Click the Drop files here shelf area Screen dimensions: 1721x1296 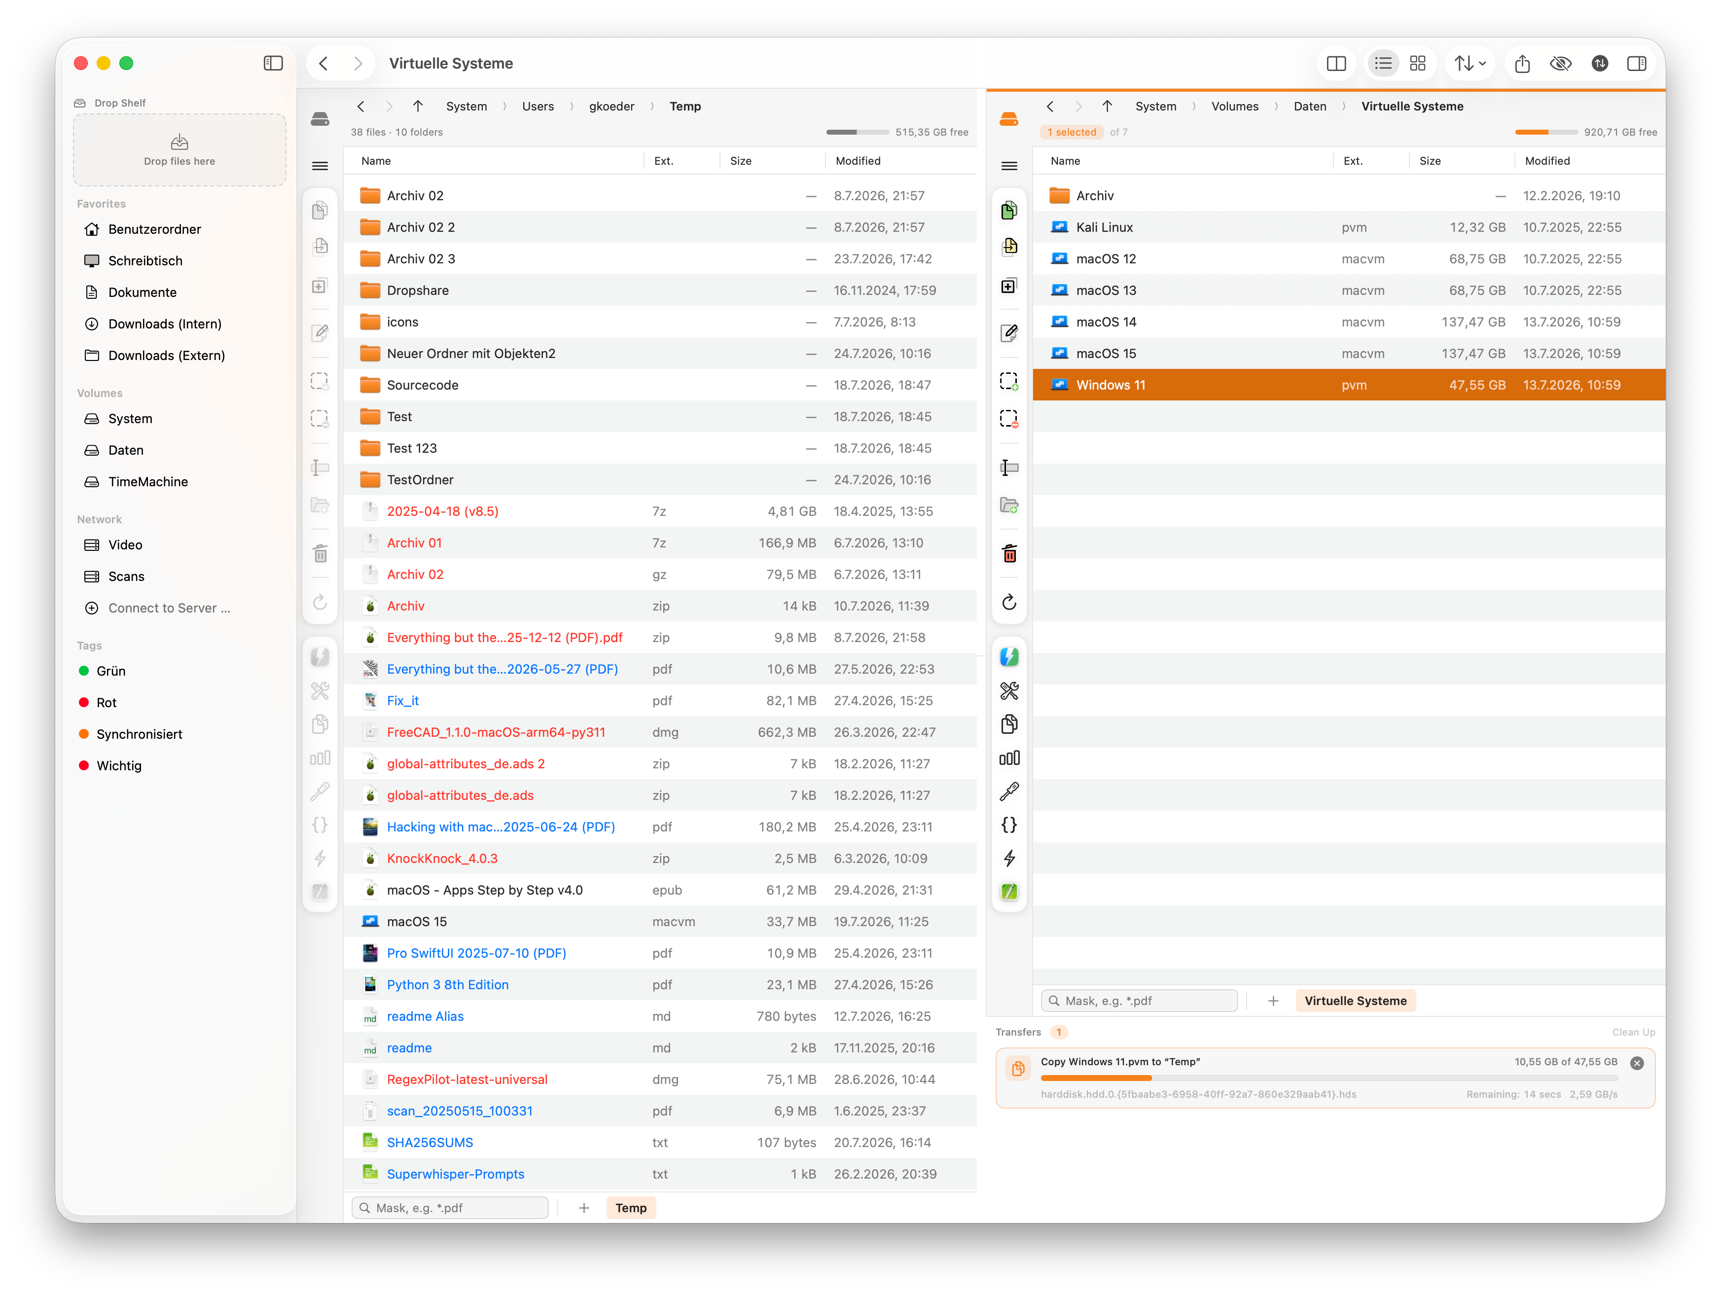click(179, 150)
